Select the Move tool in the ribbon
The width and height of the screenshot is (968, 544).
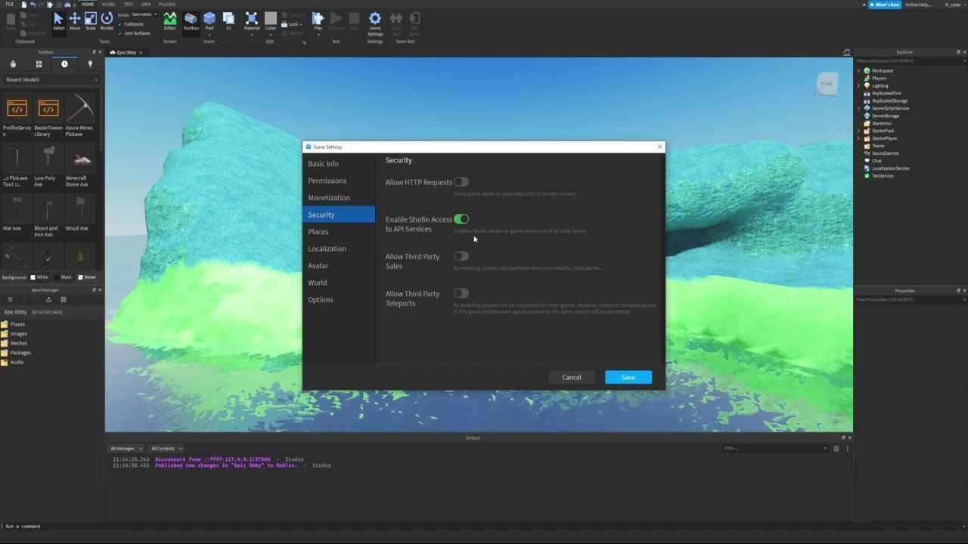click(x=75, y=21)
